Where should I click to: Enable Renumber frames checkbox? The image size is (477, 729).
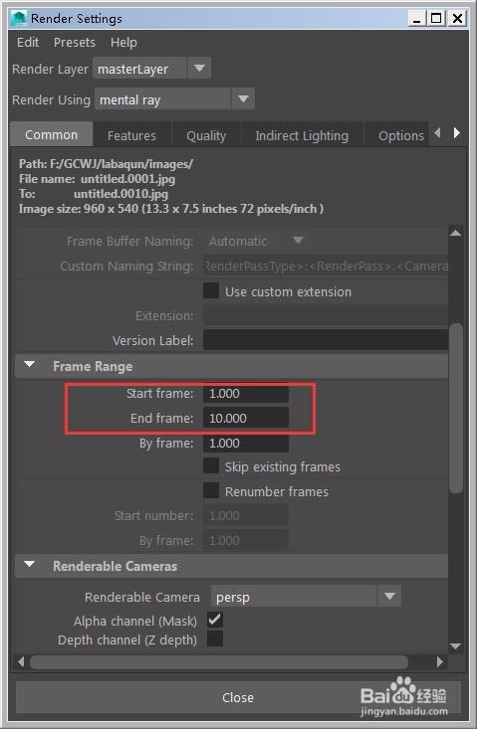tap(211, 490)
